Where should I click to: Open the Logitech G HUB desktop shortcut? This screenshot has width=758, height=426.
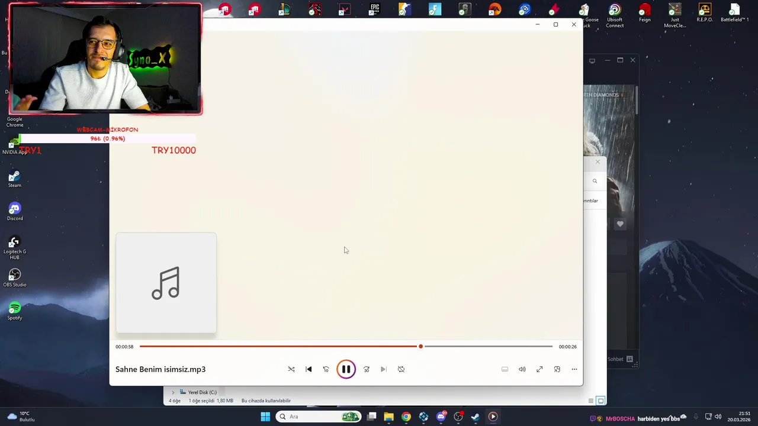click(15, 247)
